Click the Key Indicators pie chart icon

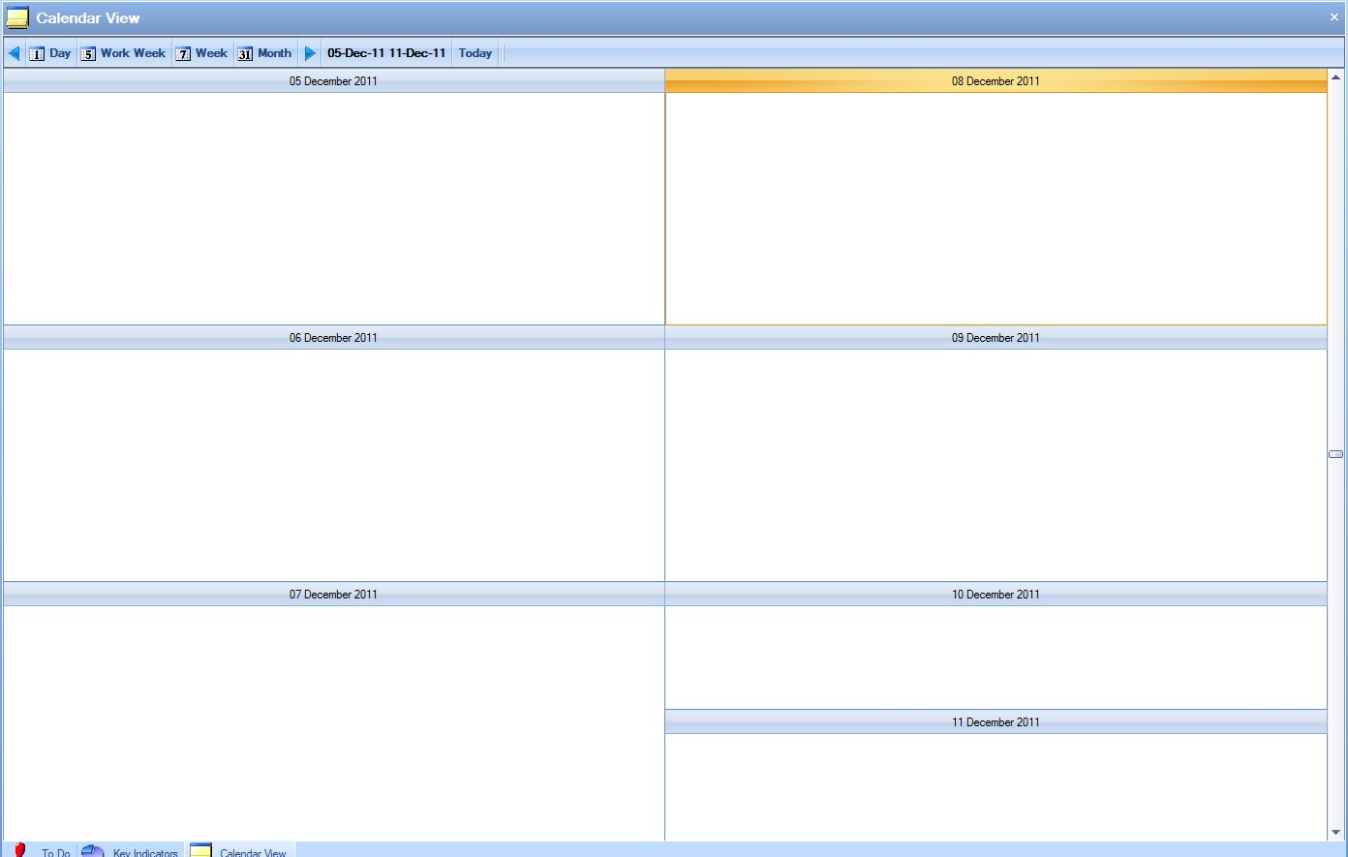93,851
